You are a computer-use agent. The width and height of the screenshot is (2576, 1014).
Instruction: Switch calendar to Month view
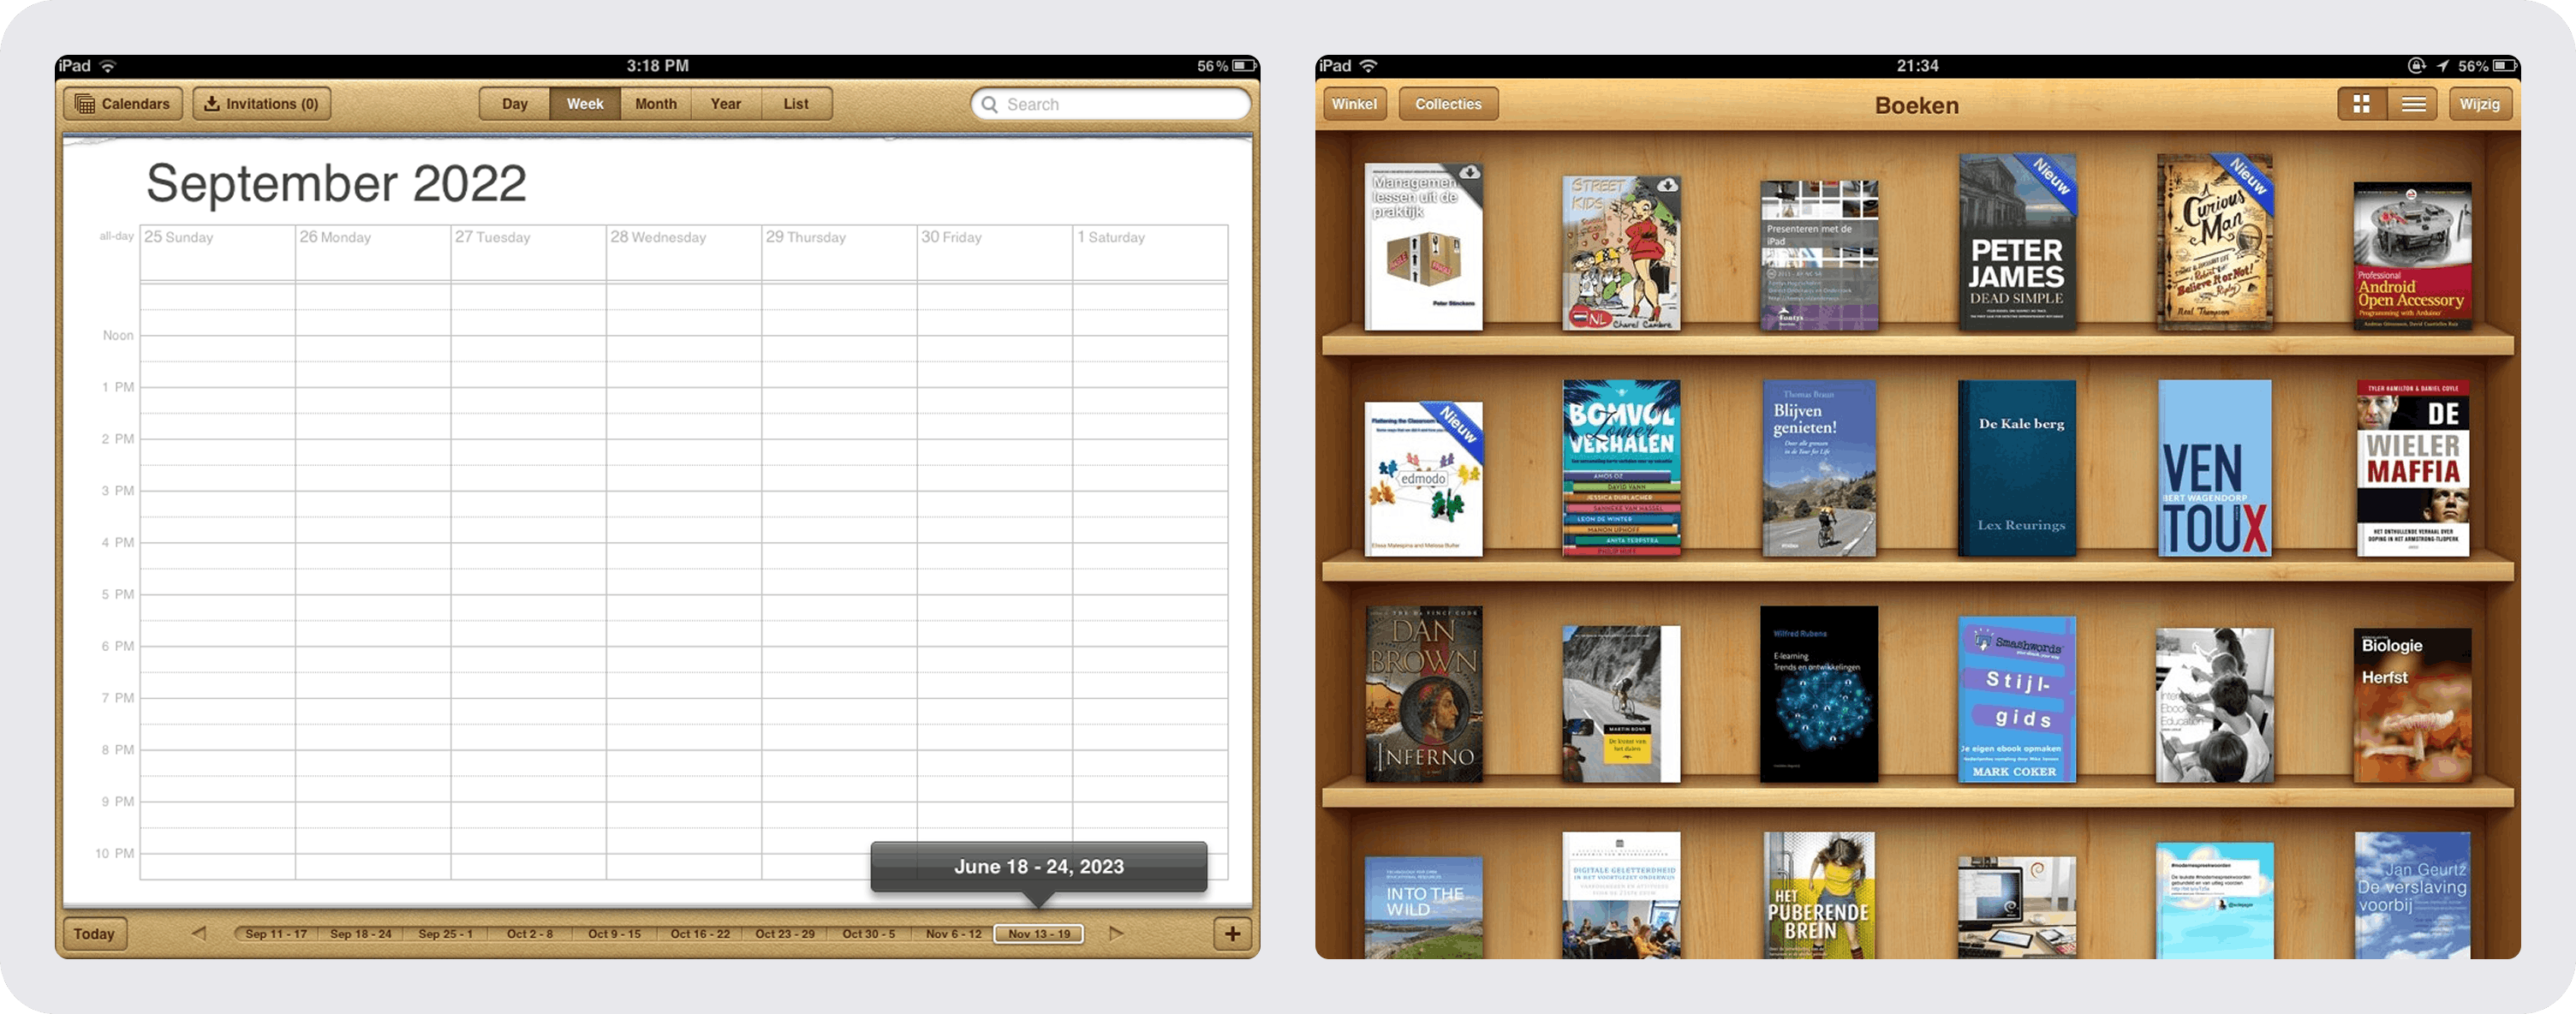pyautogui.click(x=656, y=104)
